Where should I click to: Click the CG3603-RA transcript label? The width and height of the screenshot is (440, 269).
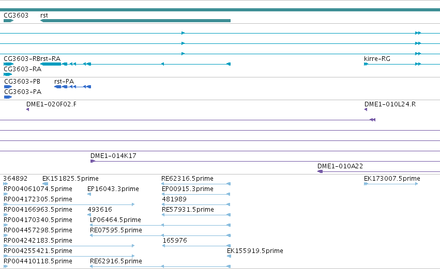point(22,69)
